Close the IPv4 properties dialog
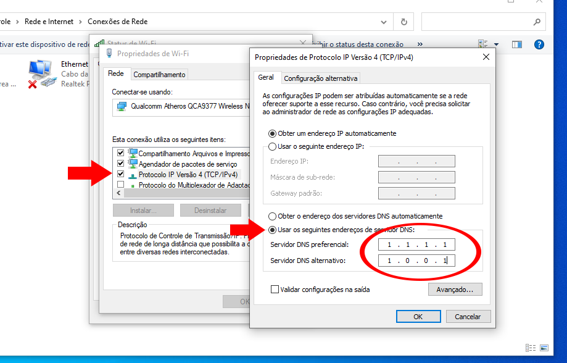This screenshot has height=363, width=567. 486,57
